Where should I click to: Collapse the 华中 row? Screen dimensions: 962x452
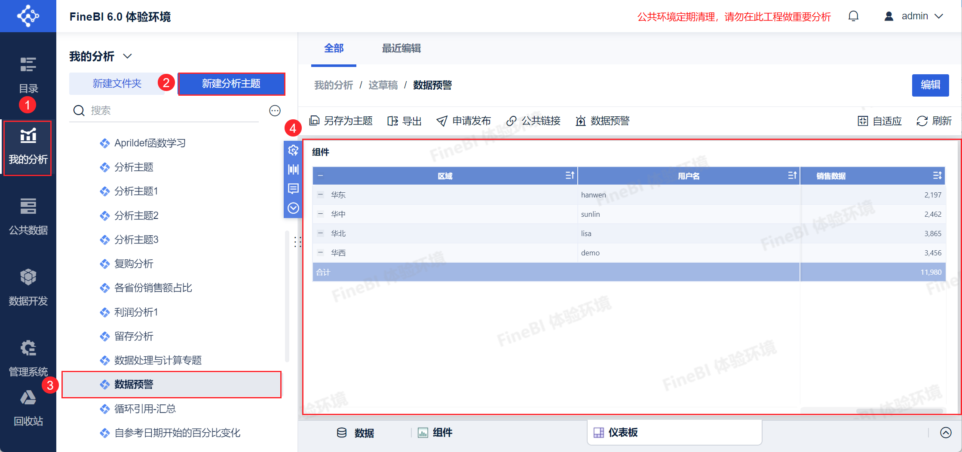pyautogui.click(x=320, y=214)
